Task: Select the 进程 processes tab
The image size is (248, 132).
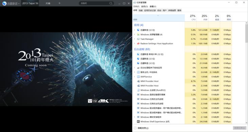Action: (x=135, y=10)
